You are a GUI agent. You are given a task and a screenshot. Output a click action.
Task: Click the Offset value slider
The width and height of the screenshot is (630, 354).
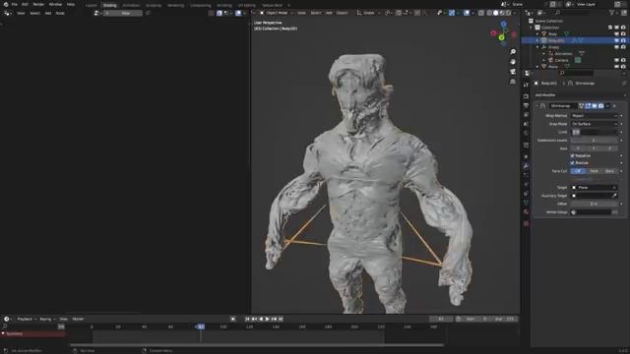coord(594,204)
